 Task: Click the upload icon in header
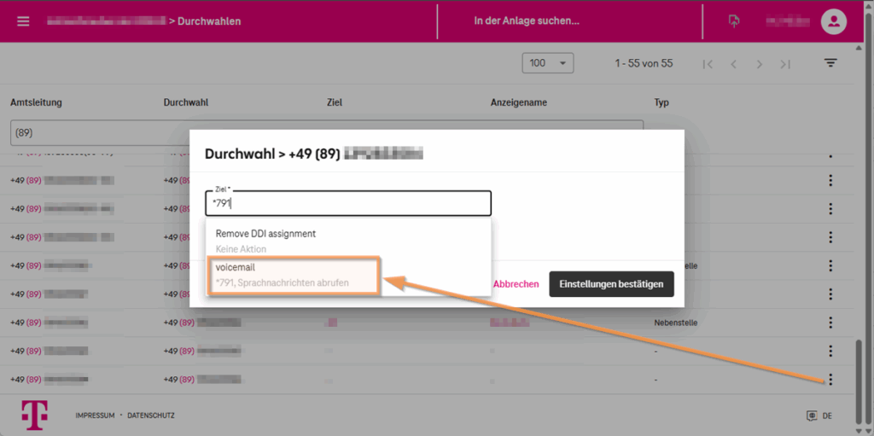pos(734,21)
